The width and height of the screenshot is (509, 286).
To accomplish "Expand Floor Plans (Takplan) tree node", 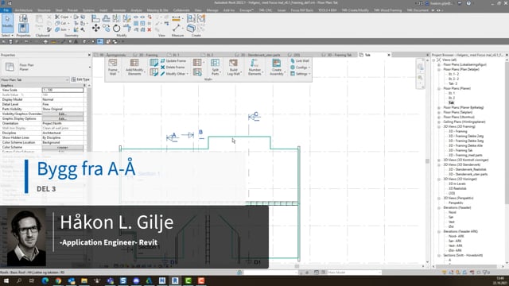I will (x=439, y=112).
